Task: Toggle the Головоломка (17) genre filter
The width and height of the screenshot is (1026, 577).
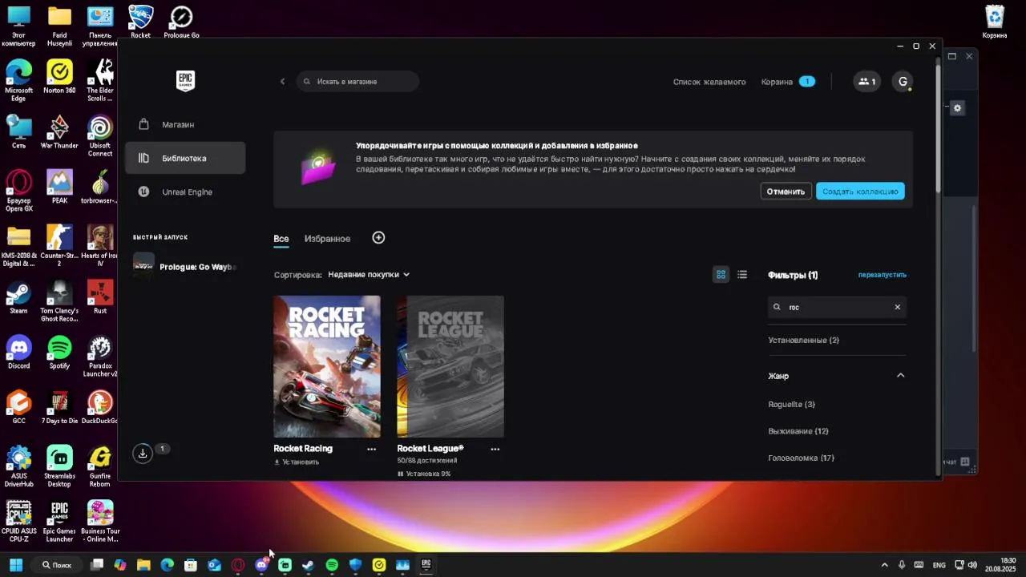Action: point(801,458)
